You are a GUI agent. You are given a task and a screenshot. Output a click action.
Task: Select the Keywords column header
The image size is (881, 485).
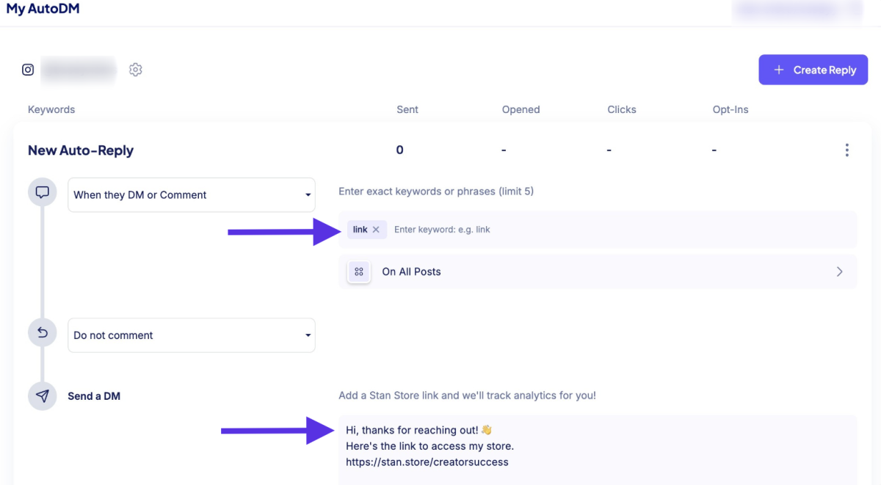(x=51, y=109)
